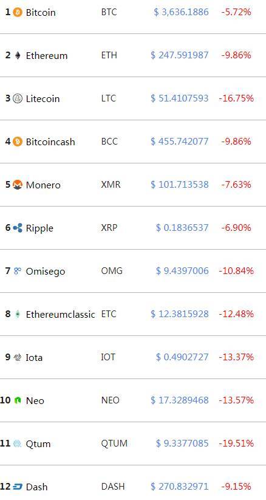Click the DASH ticker symbol
The width and height of the screenshot is (266, 500).
pyautogui.click(x=113, y=486)
